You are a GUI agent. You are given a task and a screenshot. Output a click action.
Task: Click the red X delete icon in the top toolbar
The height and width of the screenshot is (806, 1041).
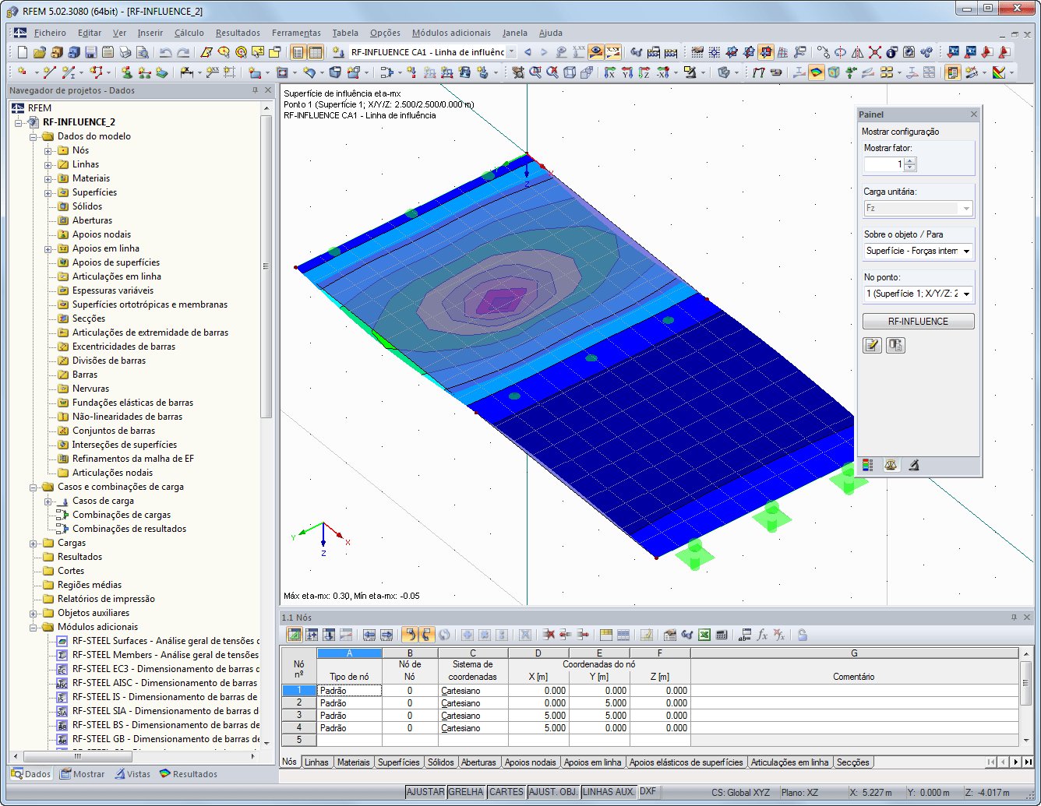click(875, 52)
